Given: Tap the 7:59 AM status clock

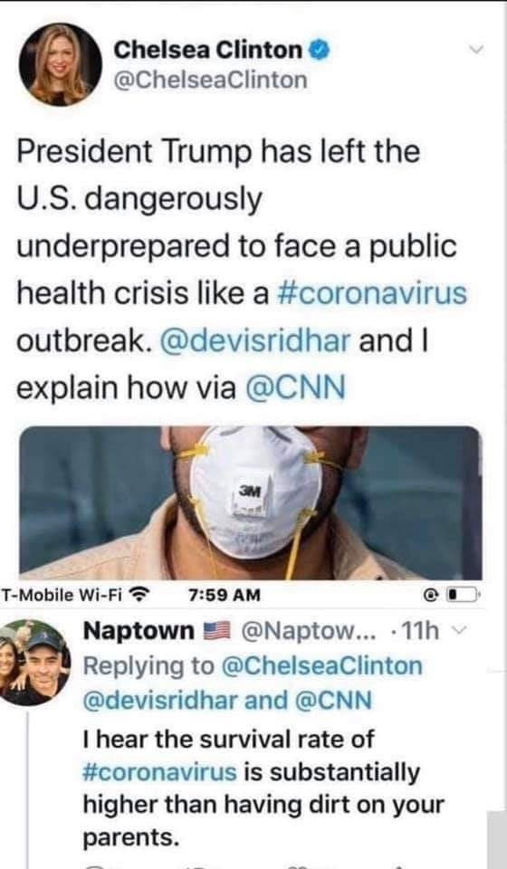Looking at the screenshot, I should [225, 596].
